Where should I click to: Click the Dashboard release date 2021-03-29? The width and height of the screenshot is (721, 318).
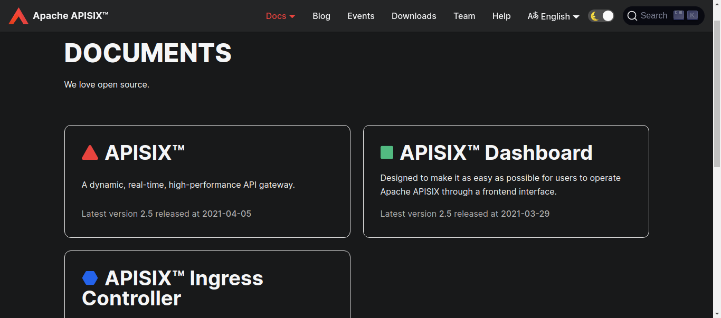tap(525, 214)
